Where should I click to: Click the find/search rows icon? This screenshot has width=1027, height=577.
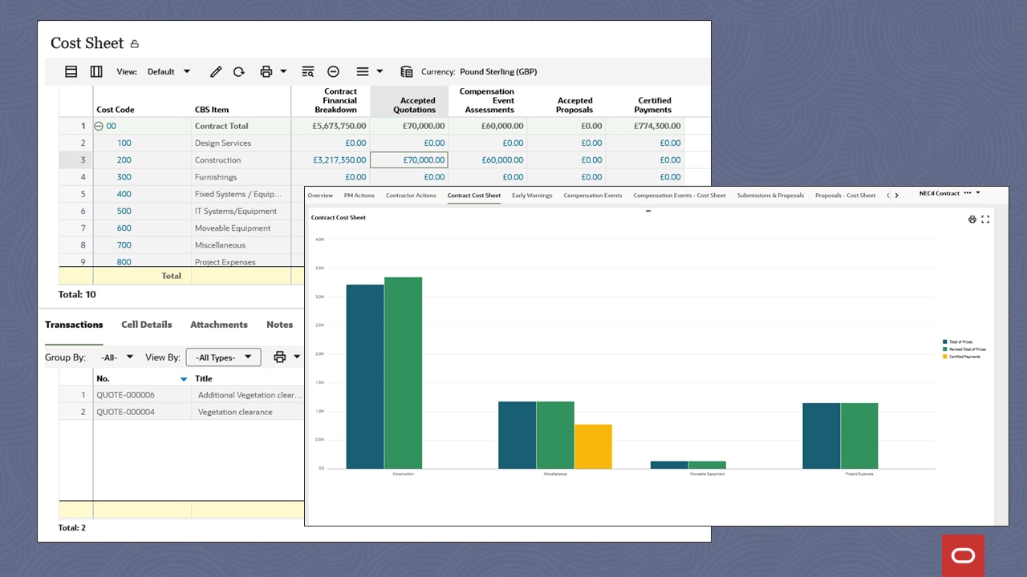307,71
